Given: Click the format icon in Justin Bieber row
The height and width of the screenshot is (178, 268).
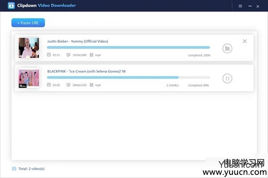Looking at the screenshot, I should tap(92, 55).
